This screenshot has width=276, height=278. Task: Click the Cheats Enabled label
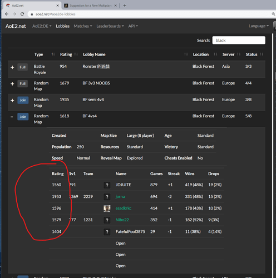coord(178,158)
